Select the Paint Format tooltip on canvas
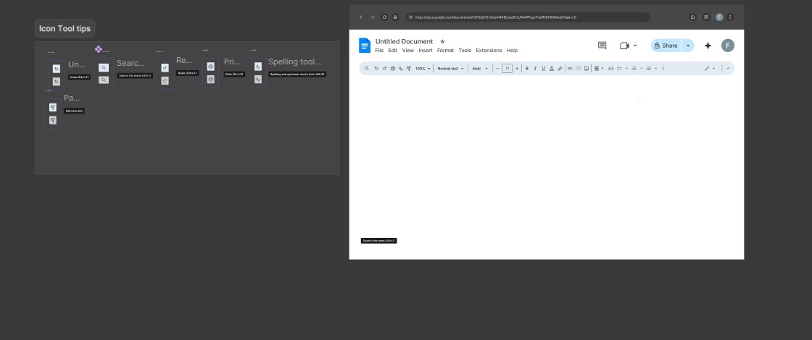The width and height of the screenshot is (812, 340). pyautogui.click(x=74, y=111)
